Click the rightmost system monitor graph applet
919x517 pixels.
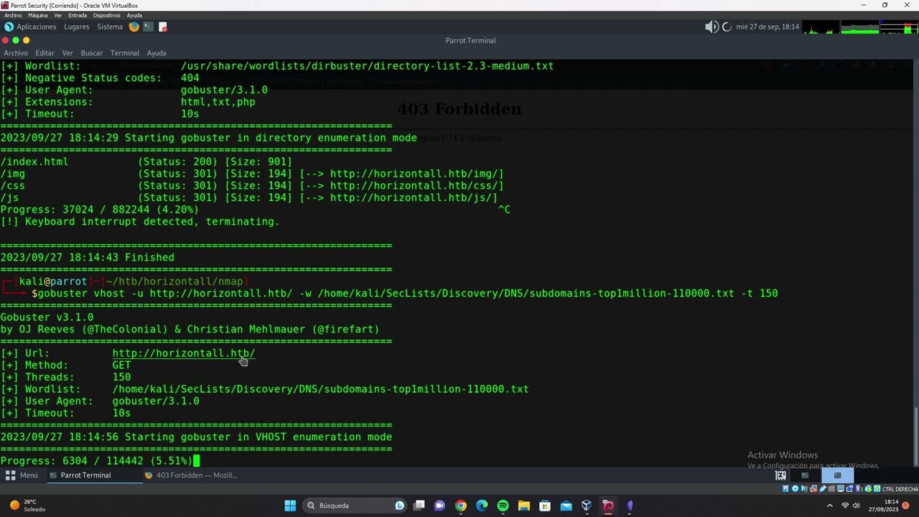click(x=899, y=28)
